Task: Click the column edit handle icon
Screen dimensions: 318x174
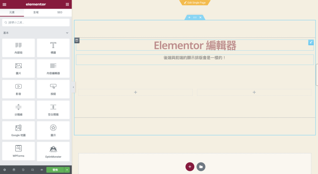Action: 77,40
